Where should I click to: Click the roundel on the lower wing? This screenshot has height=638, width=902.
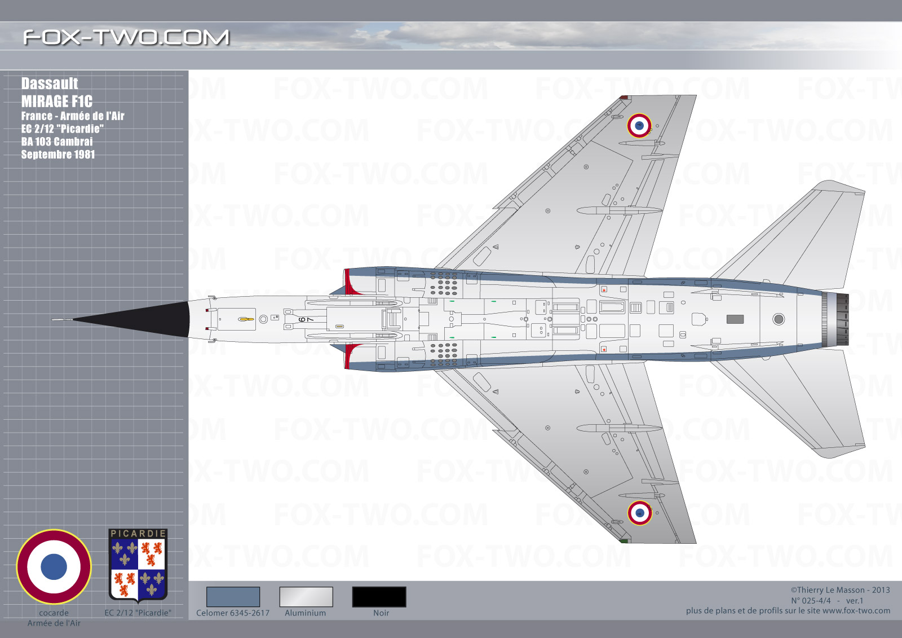(x=639, y=513)
